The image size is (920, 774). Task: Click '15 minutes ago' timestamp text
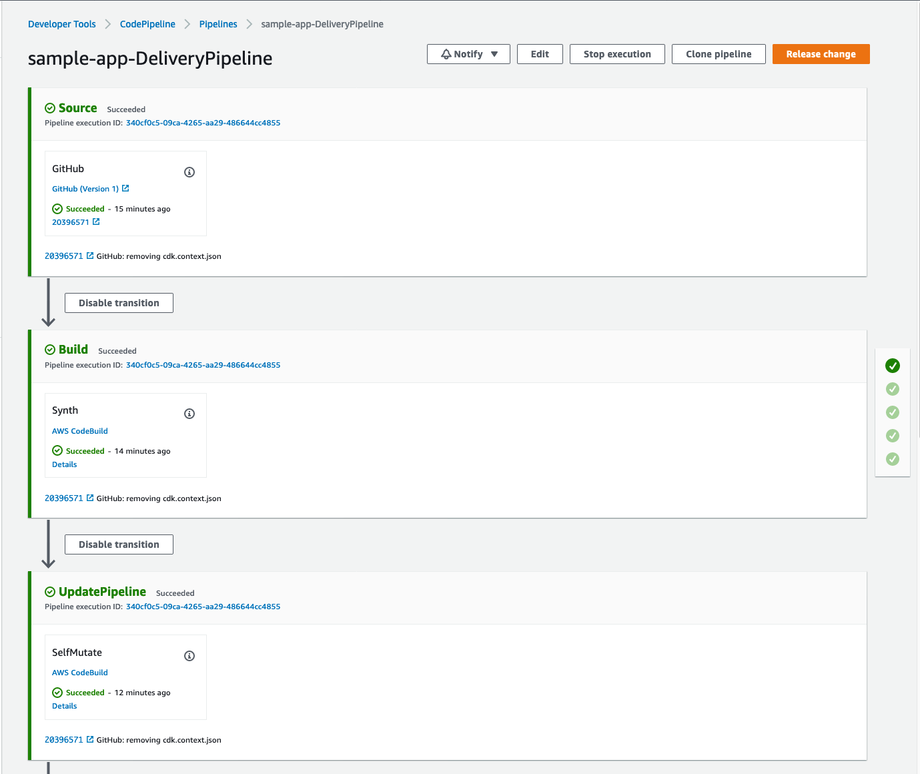[142, 209]
